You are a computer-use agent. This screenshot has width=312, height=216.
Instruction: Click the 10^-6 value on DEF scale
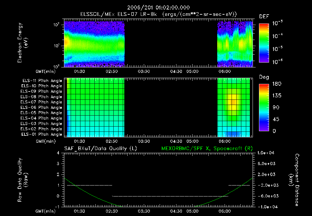click(x=277, y=62)
